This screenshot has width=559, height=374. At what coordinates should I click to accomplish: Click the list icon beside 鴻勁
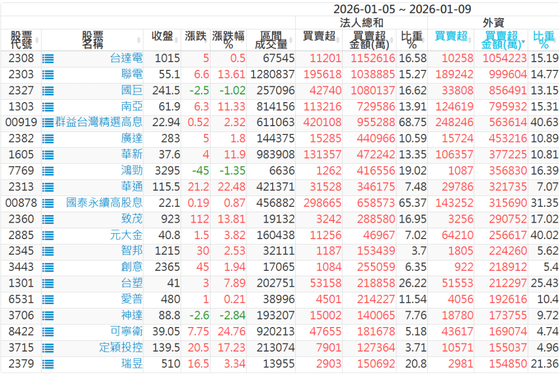point(48,171)
